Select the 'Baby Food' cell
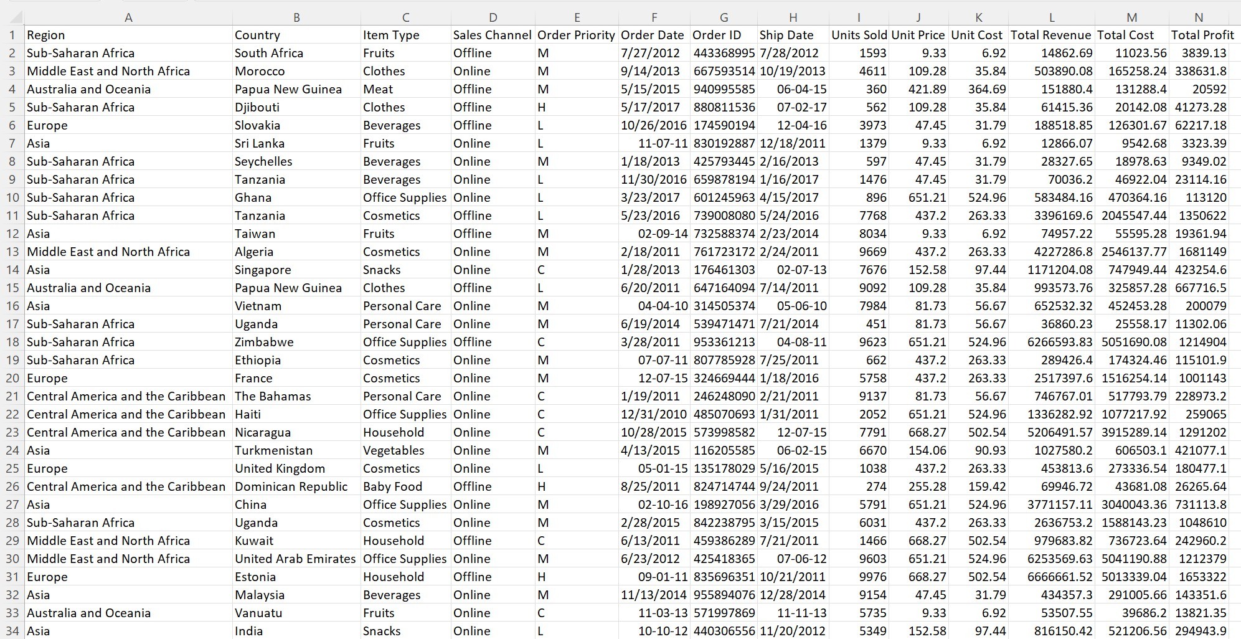1241x639 pixels. click(406, 486)
